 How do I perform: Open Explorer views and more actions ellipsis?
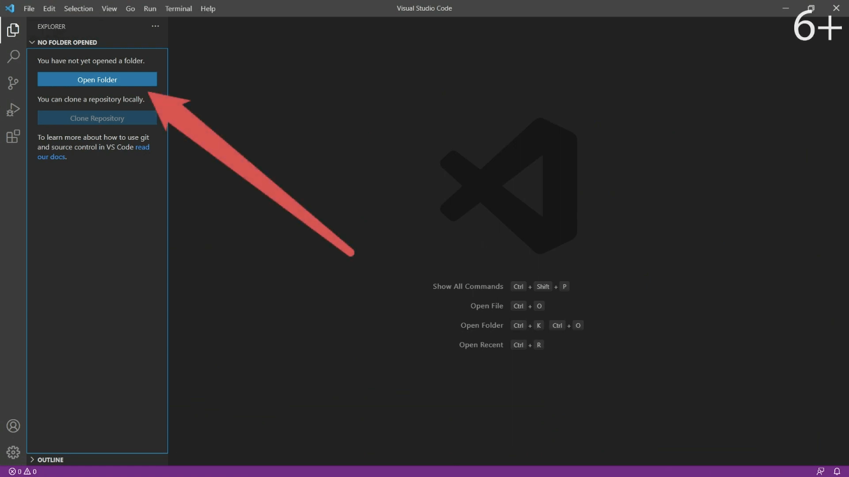click(155, 27)
